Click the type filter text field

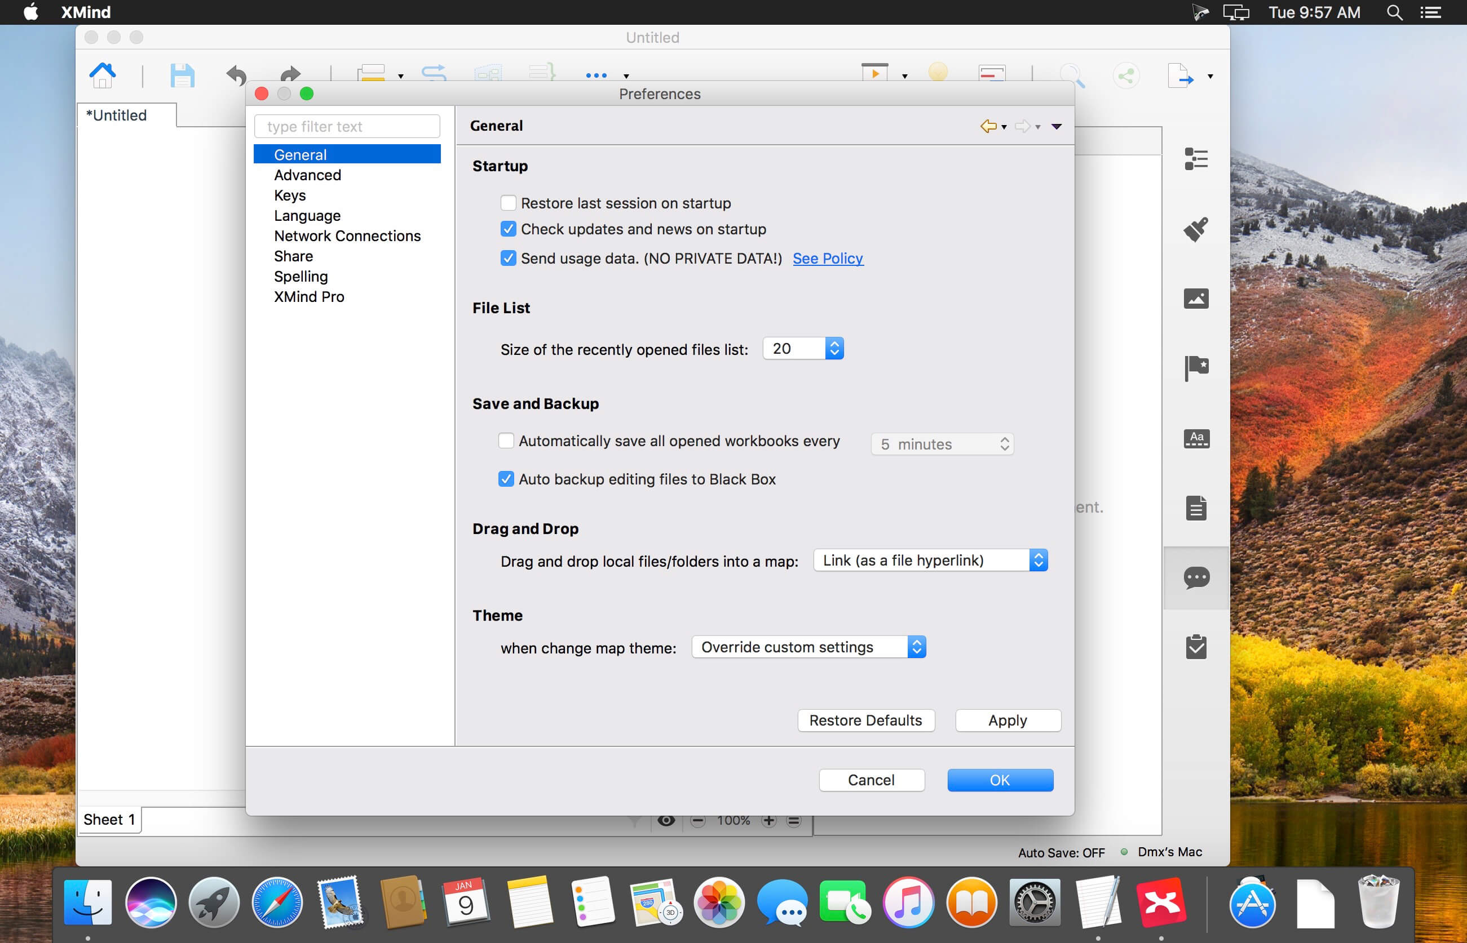(347, 126)
